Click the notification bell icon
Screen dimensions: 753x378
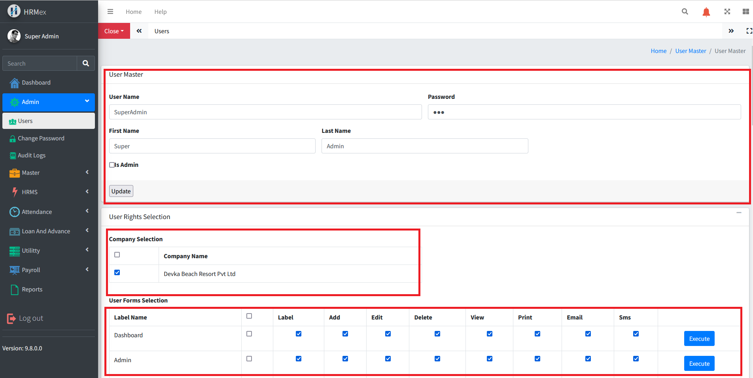(706, 12)
